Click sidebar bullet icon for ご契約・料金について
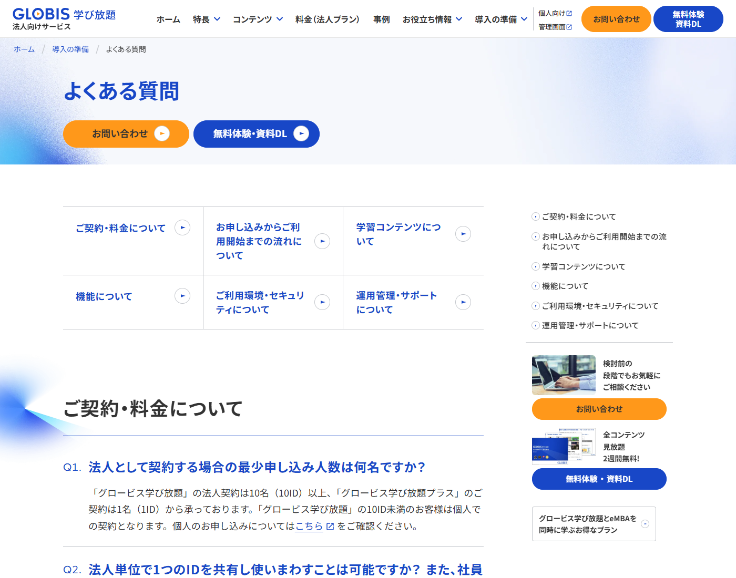The image size is (736, 578). [536, 216]
